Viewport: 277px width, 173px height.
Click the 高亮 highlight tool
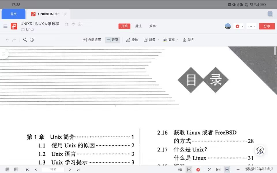(x=169, y=40)
